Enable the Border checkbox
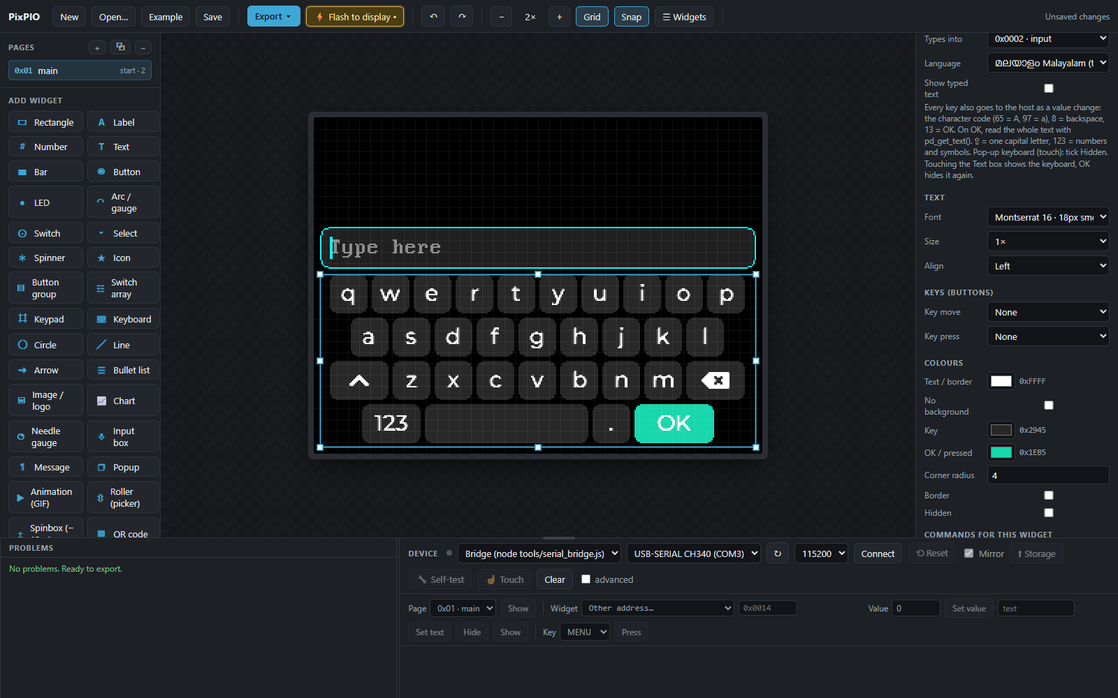Viewport: 1118px width, 698px height. pos(1049,496)
